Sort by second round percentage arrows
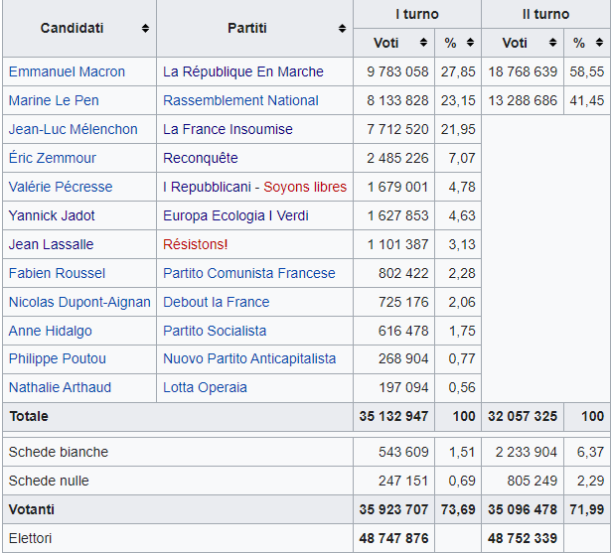The image size is (611, 554). [597, 43]
